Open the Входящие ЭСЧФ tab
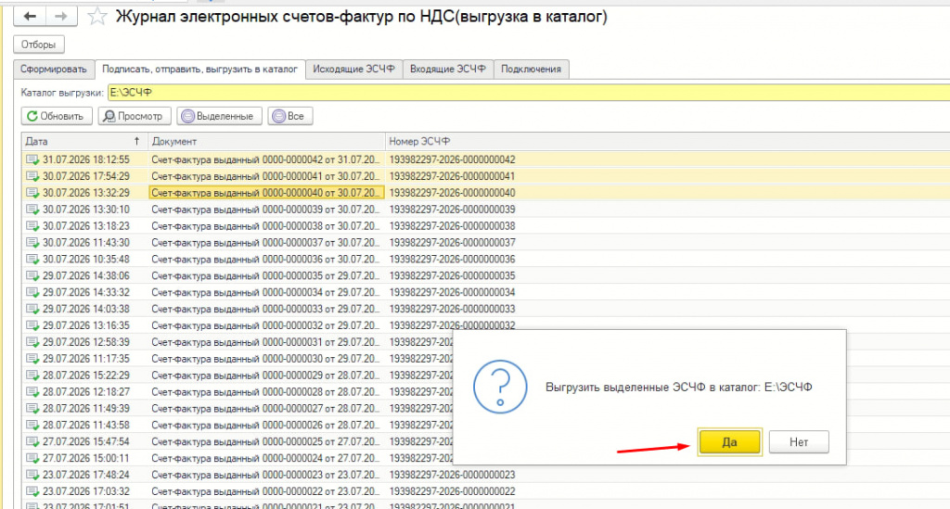 (448, 69)
